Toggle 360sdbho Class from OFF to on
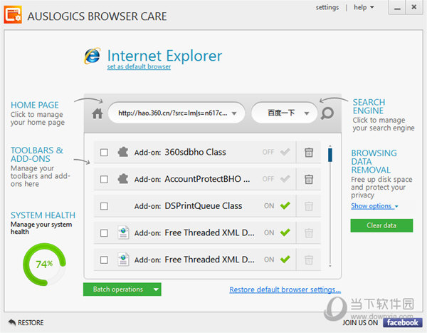 coord(276,152)
